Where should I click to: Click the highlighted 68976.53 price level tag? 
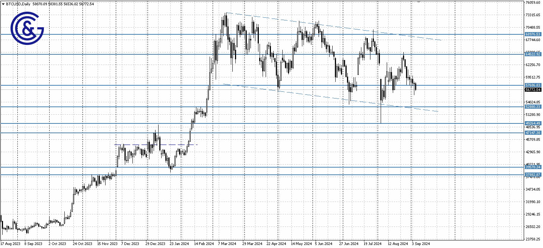533,34
